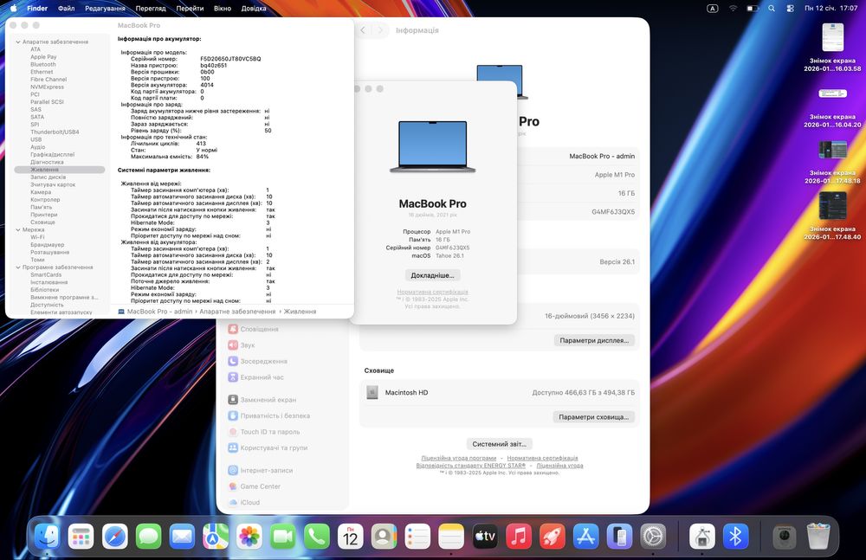
Task: Click the Системний звіт… button
Action: tap(500, 444)
